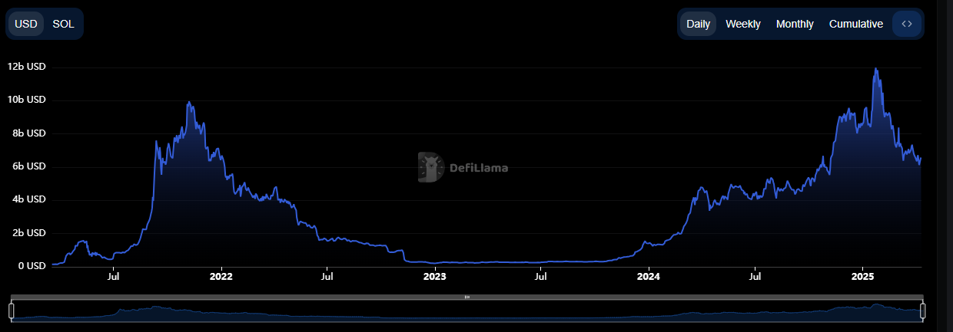The image size is (953, 332).
Task: Click the 2b USD axis label
Action: (x=30, y=232)
